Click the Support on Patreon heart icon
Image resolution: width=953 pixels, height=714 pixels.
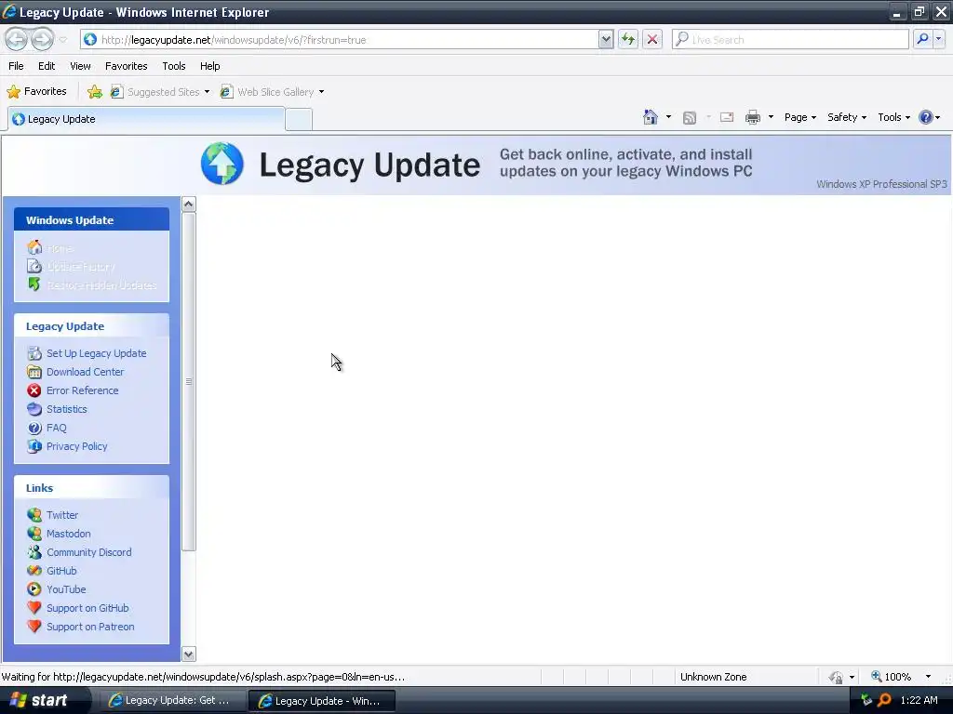pyautogui.click(x=34, y=627)
